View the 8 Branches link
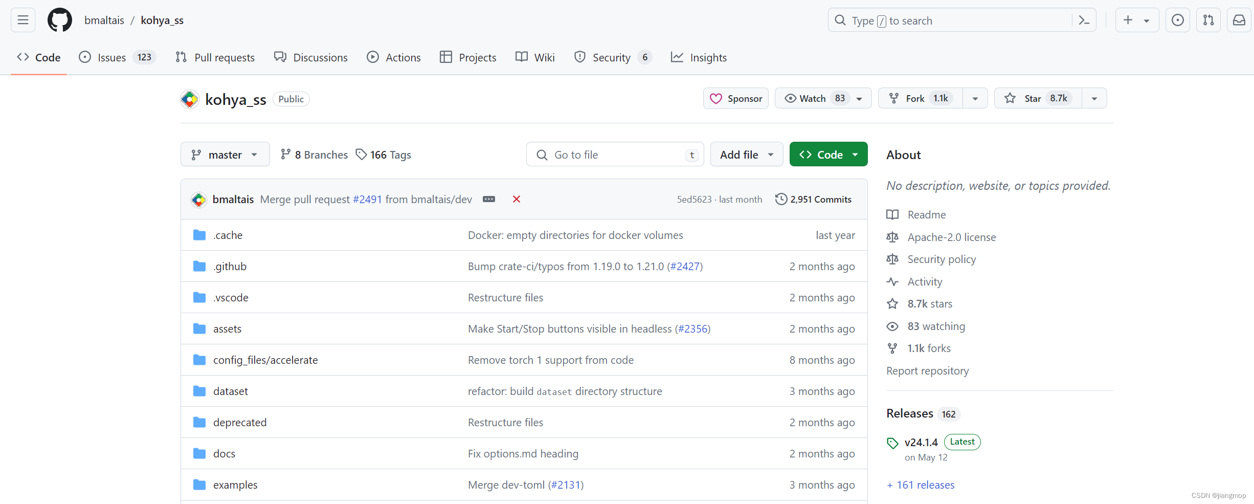Image resolution: width=1254 pixels, height=504 pixels. [314, 155]
